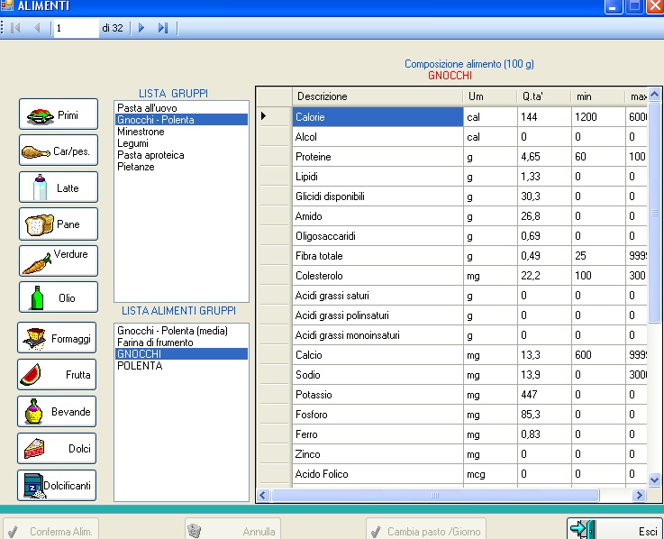
Task: Select the Olio oil category
Action: pyautogui.click(x=59, y=297)
